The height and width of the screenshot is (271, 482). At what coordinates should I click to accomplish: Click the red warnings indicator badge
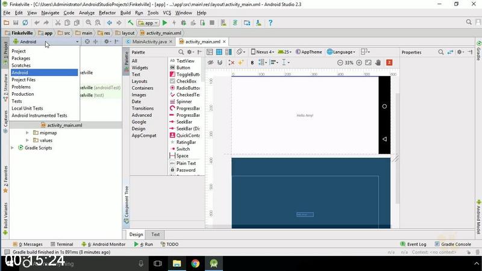[389, 63]
